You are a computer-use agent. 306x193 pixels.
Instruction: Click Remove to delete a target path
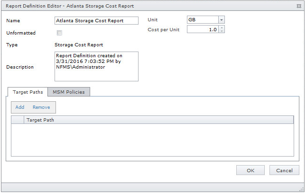click(41, 107)
